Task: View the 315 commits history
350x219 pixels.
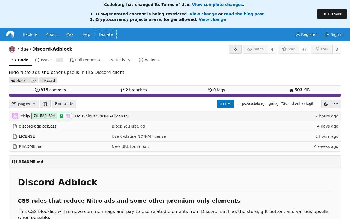Action: [x=51, y=90]
